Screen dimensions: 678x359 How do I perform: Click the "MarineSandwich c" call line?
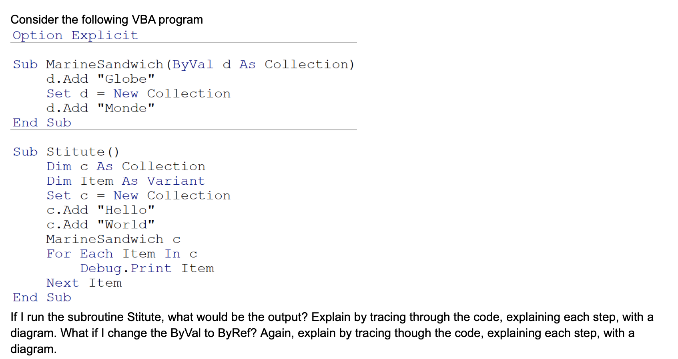pos(113,239)
